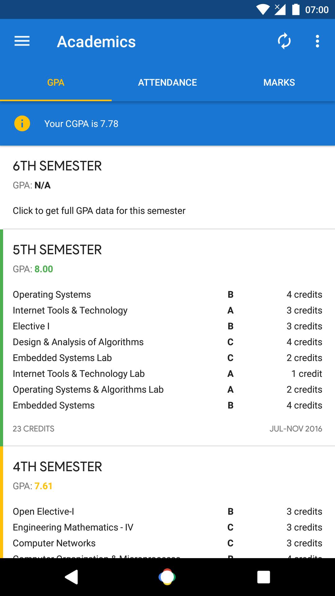Tap the Your CGPA is 7.78 banner
This screenshot has height=596, width=335.
point(167,124)
